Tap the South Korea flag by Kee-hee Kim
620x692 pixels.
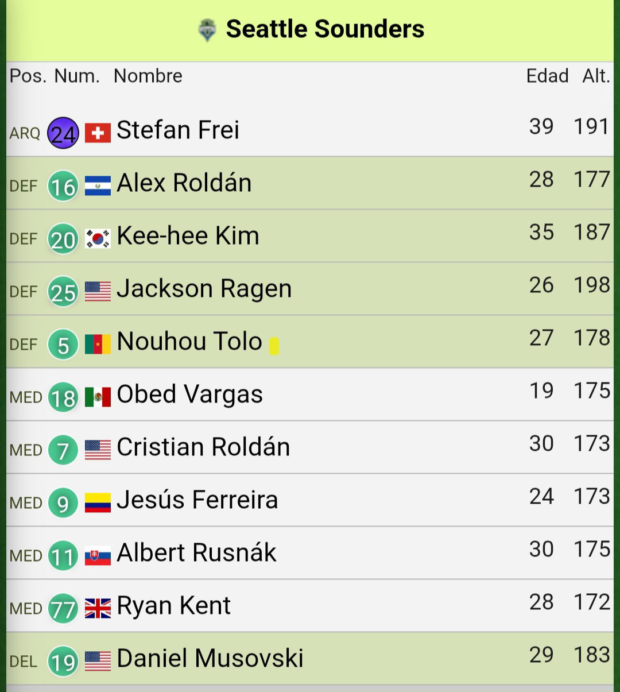(x=98, y=239)
